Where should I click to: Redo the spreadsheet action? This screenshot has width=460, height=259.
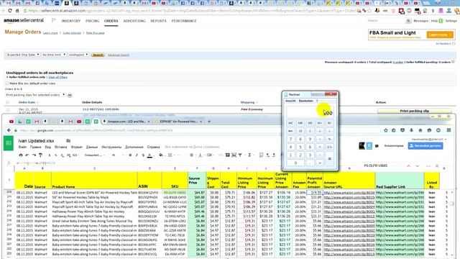tap(34, 155)
